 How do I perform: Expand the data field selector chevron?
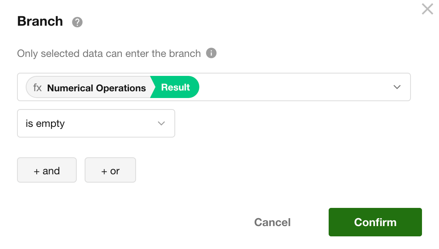pos(397,87)
